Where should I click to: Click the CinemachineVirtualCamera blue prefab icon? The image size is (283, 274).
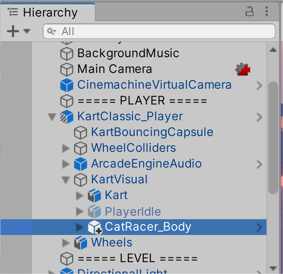pos(67,85)
